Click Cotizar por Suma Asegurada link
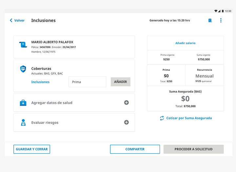236x172 pixels. tap(189, 118)
